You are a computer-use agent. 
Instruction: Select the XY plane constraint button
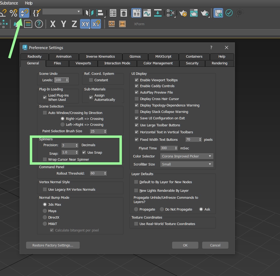point(85,24)
